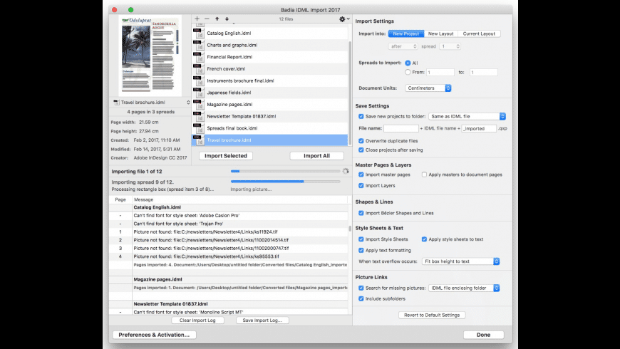
Task: Select Financial Report.idml in file list
Action: 269,57
